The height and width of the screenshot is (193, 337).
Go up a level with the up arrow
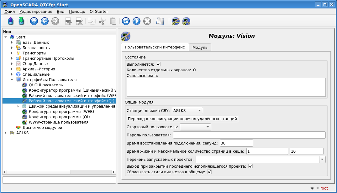[34, 21]
